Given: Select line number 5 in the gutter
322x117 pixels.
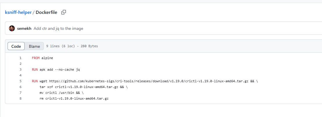Looking at the screenshot, I should [21, 81].
